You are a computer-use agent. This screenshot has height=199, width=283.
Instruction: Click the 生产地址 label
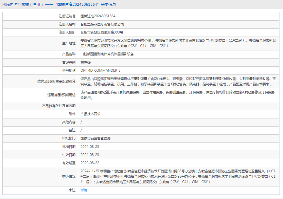click(69, 43)
